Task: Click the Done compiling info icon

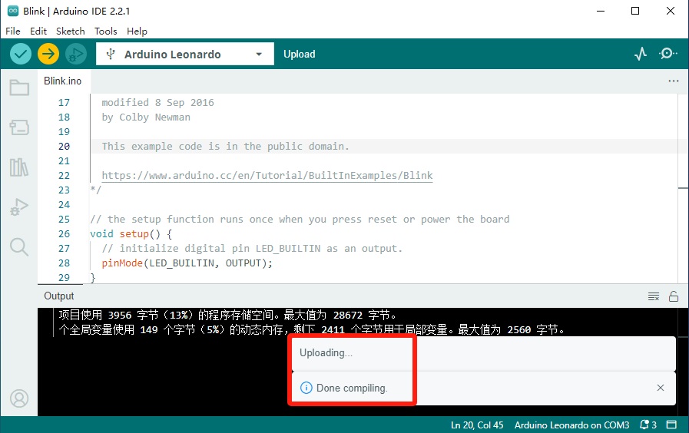Action: (x=306, y=388)
